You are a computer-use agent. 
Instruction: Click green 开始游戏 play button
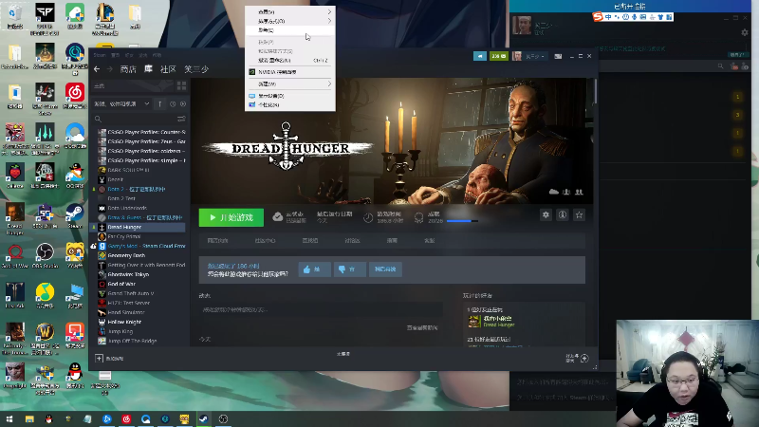tap(231, 217)
